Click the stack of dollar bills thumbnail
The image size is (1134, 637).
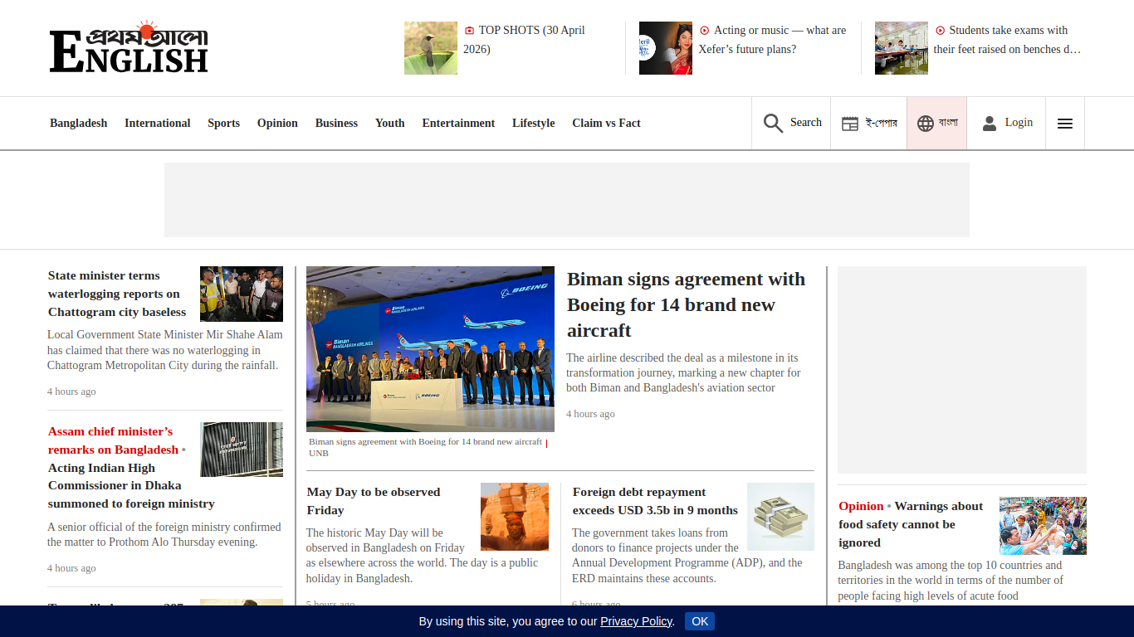780,517
